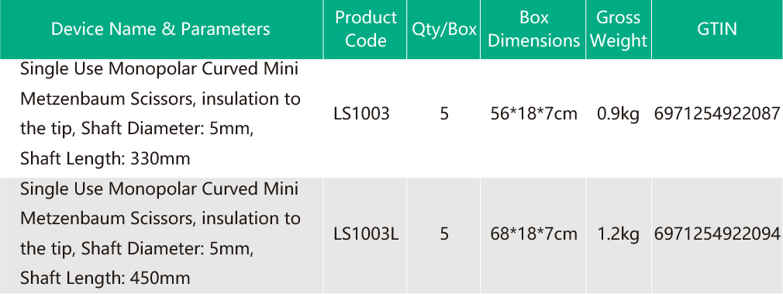Image resolution: width=783 pixels, height=294 pixels.
Task: Select GTIN 6971254922094
Action: (x=717, y=234)
